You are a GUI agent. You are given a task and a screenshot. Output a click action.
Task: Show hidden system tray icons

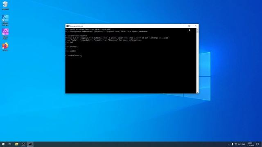pyautogui.click(x=229, y=144)
